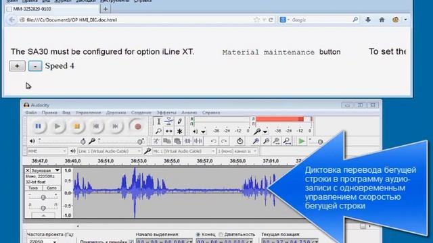Collapse the track with up arrow

(x=43, y=216)
